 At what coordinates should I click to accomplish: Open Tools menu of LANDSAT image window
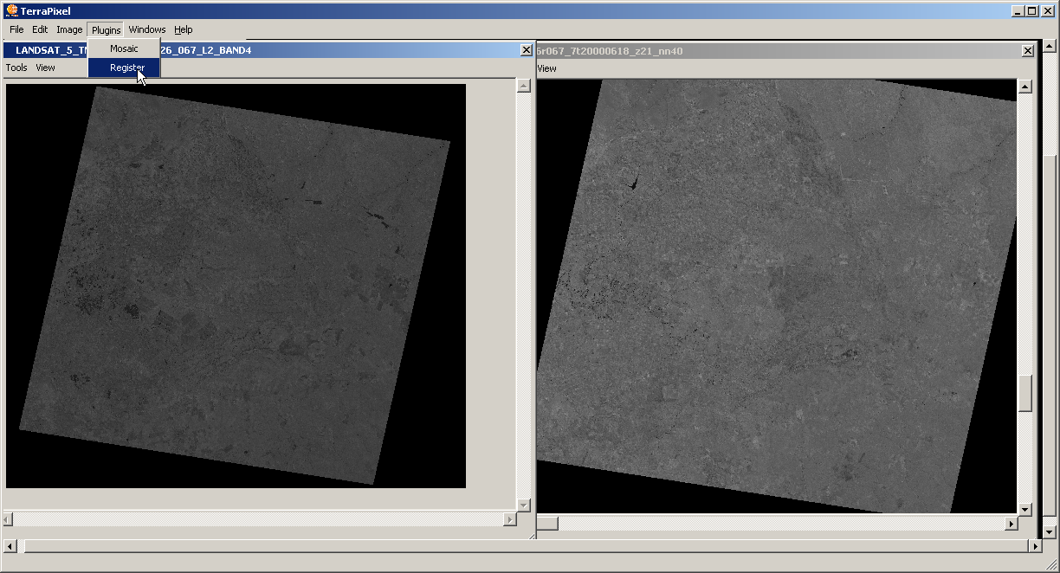coord(16,68)
